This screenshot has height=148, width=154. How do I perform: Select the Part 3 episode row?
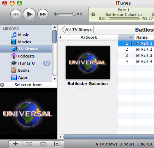coord(136,55)
